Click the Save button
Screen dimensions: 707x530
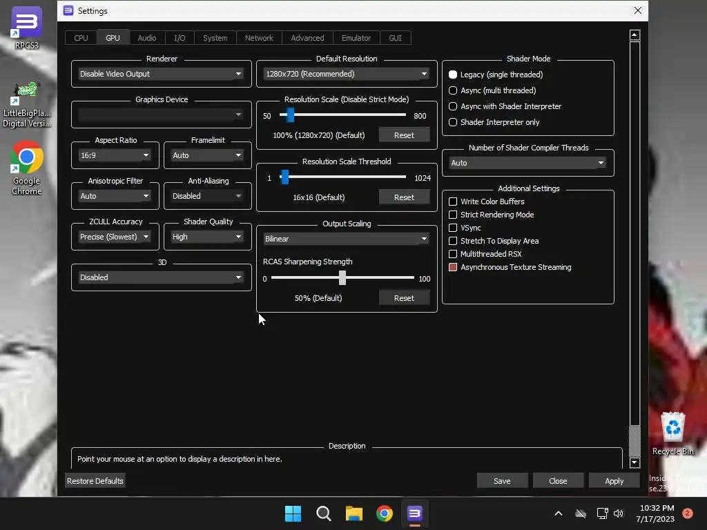[502, 481]
